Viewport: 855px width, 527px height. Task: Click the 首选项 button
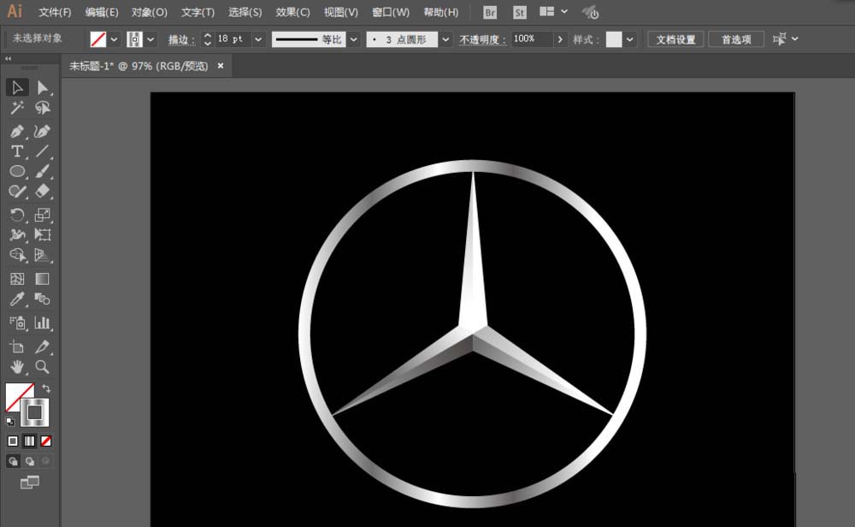coord(736,39)
